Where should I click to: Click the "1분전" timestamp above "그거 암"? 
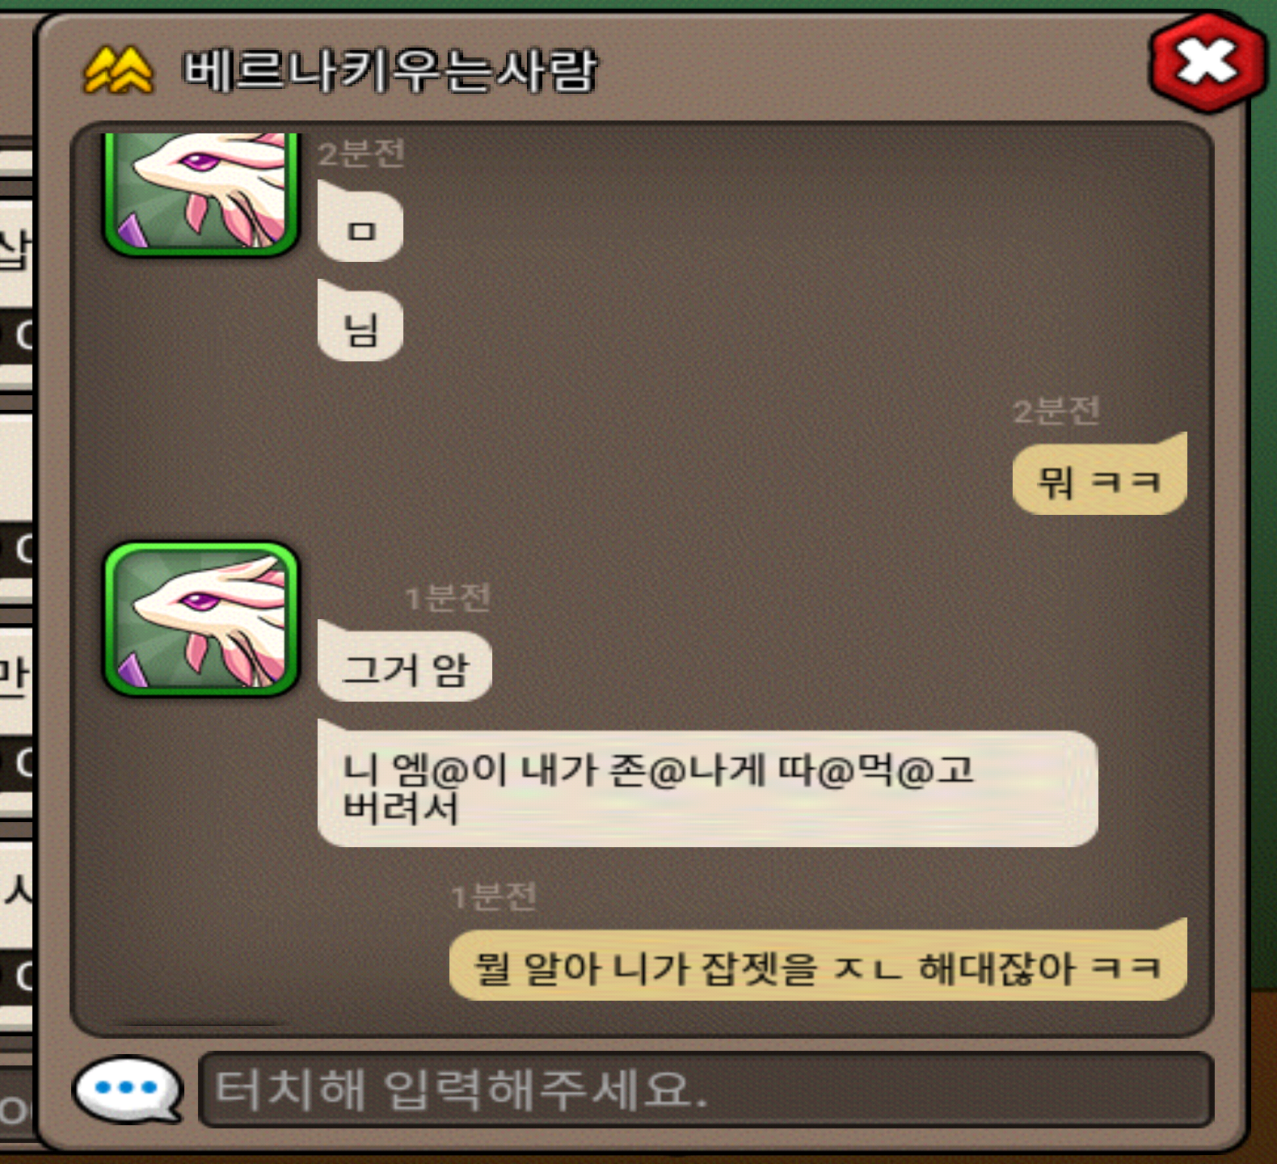click(447, 598)
